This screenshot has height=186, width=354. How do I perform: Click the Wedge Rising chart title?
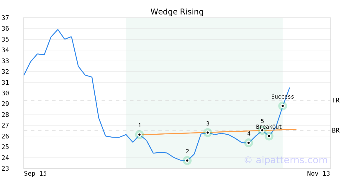coord(177,12)
